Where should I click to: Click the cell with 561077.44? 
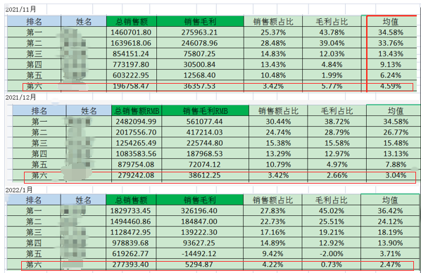tap(205, 121)
